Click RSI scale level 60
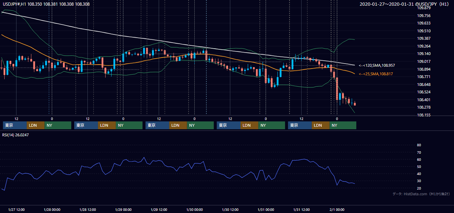This screenshot has height=213, width=454. coord(419,159)
